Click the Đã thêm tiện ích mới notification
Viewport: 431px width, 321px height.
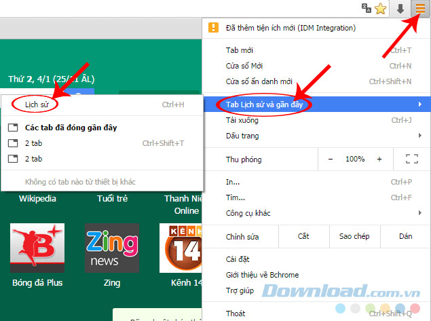316,28
